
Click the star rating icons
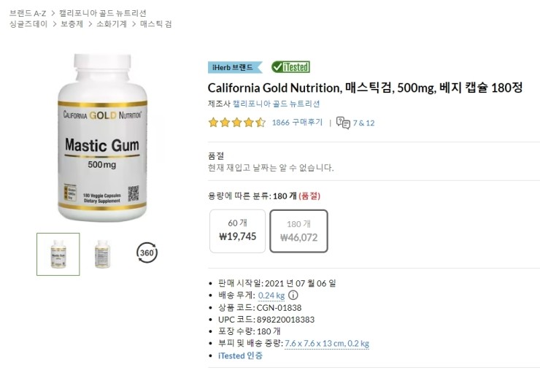point(237,123)
